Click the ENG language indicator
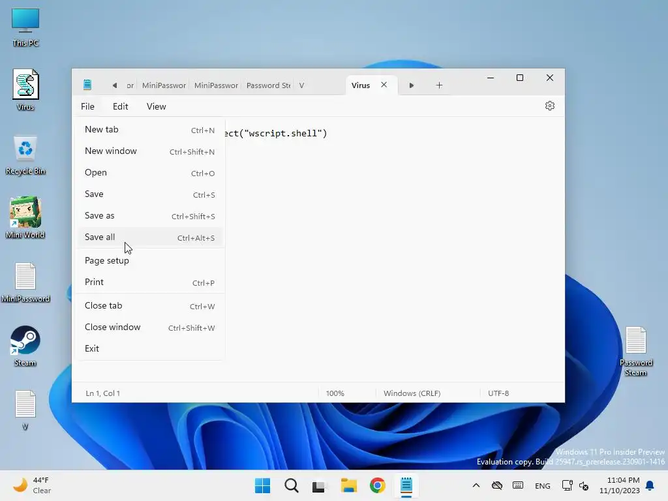The image size is (668, 501). pyautogui.click(x=542, y=485)
